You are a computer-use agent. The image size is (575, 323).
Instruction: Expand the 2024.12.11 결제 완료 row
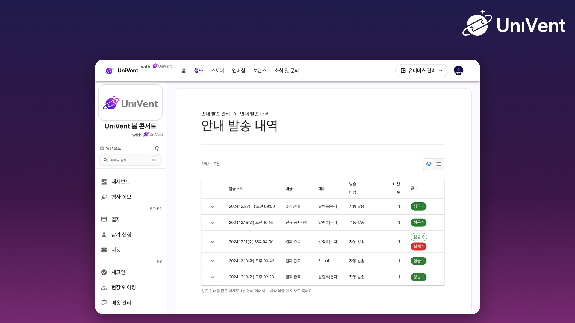[x=212, y=242]
